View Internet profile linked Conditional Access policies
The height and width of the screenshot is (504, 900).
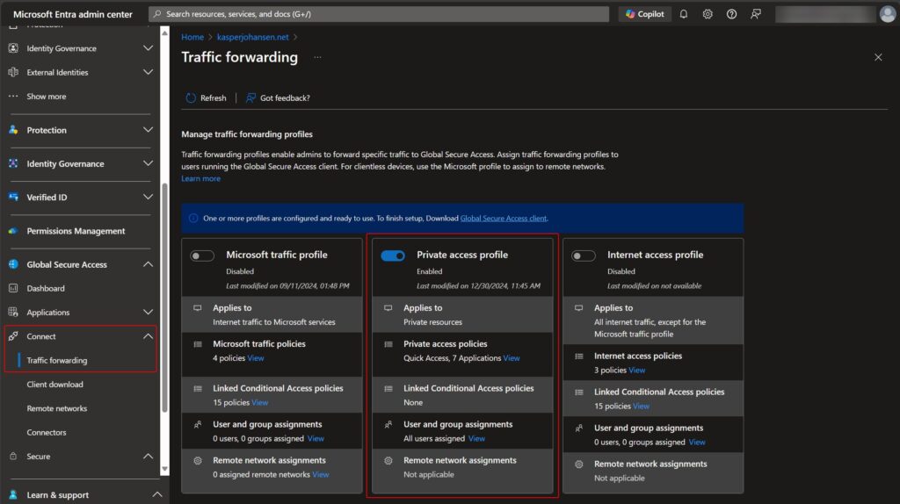(641, 406)
